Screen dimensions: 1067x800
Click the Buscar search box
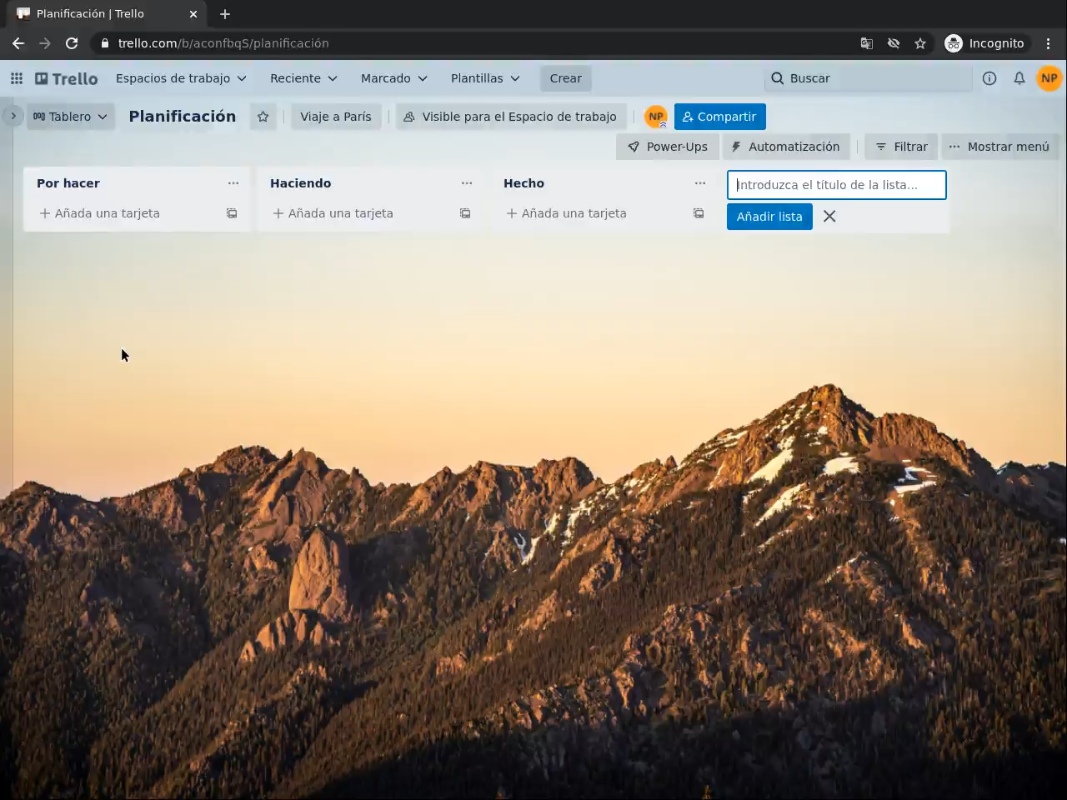[868, 78]
